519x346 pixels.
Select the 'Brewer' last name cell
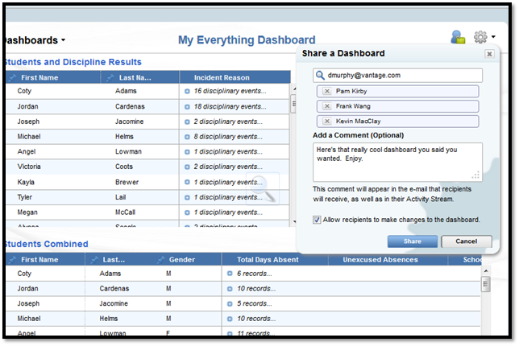click(x=127, y=182)
